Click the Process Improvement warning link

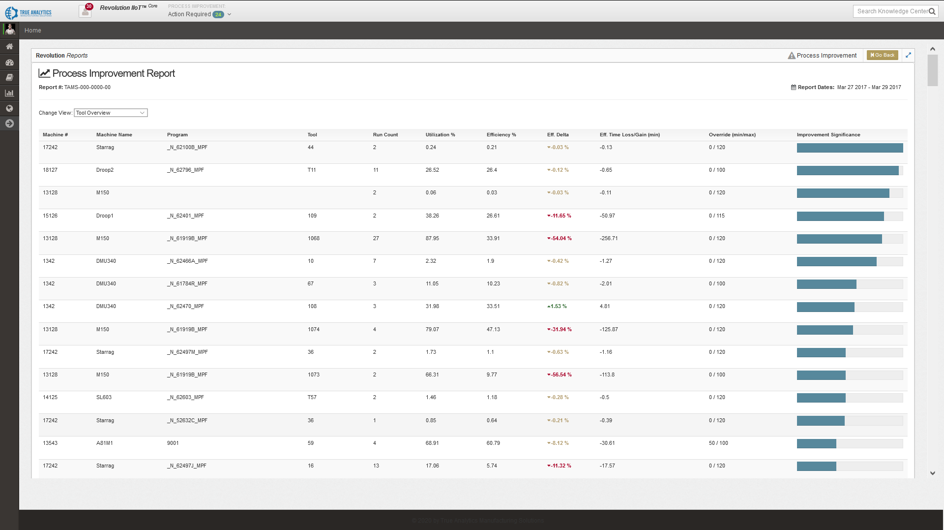(x=822, y=56)
